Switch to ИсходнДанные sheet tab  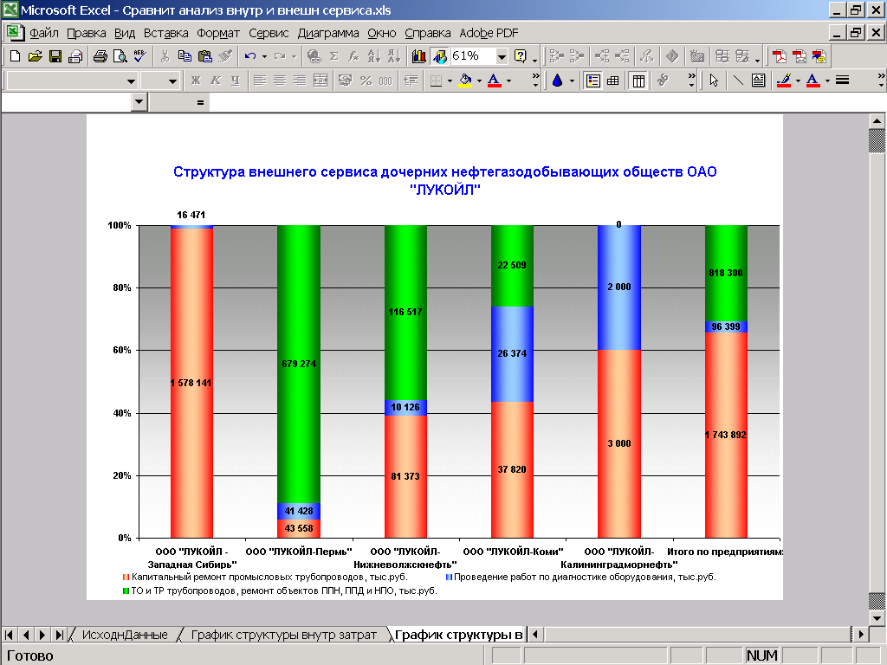[125, 635]
